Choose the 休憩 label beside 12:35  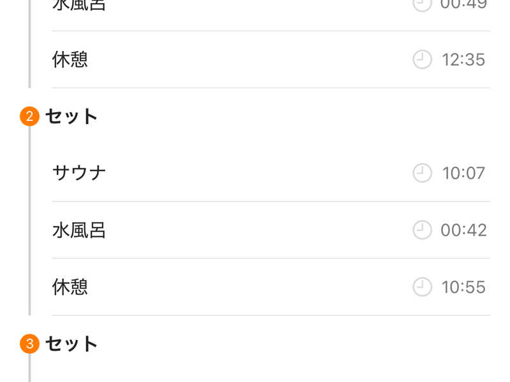click(x=70, y=60)
